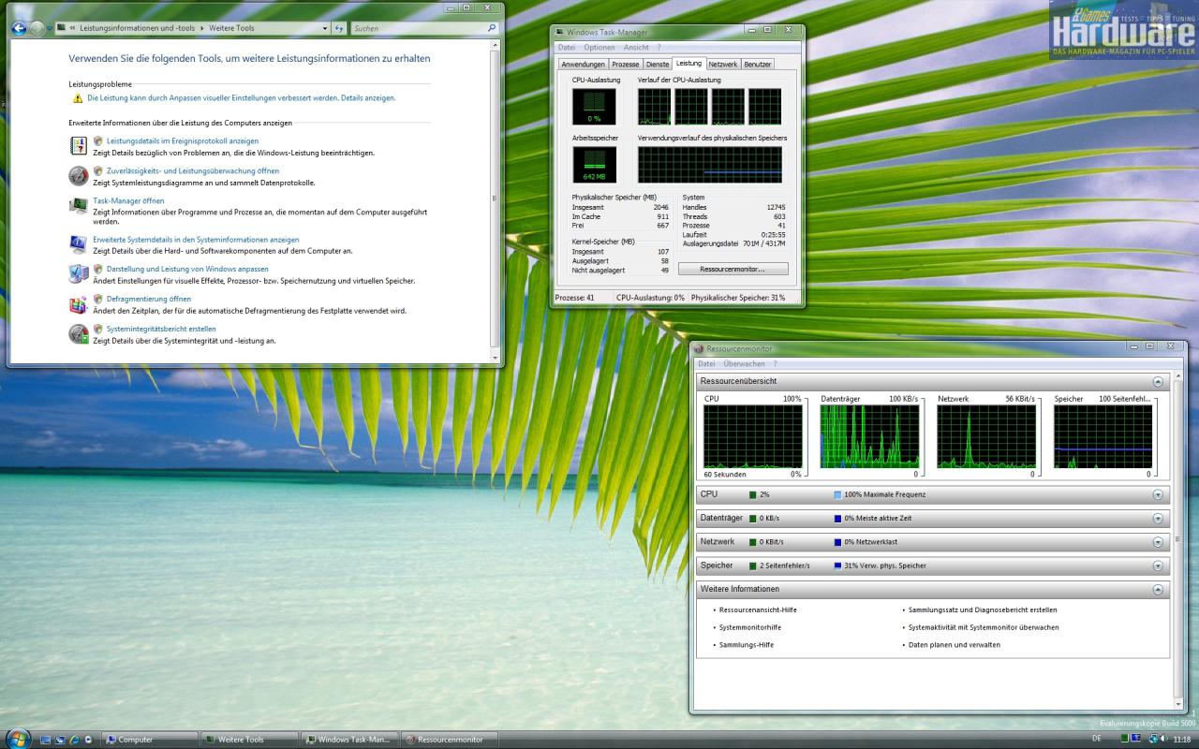
Task: Click the Windows Task-Manager title bar icon
Action: (x=560, y=32)
